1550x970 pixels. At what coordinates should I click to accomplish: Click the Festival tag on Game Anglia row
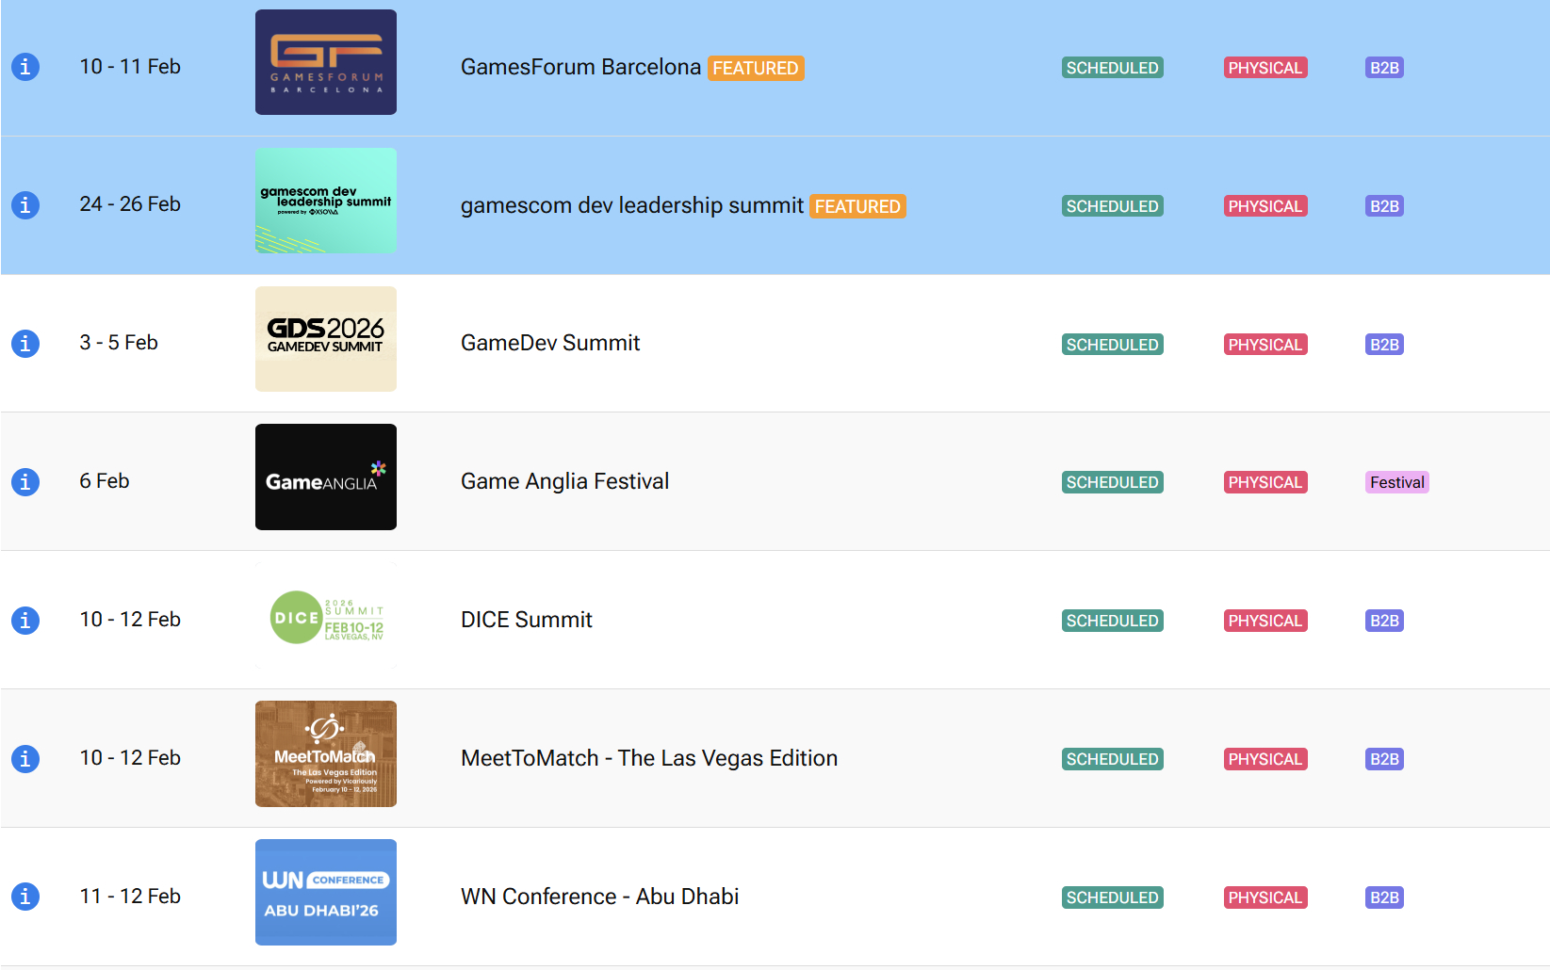[x=1396, y=482]
